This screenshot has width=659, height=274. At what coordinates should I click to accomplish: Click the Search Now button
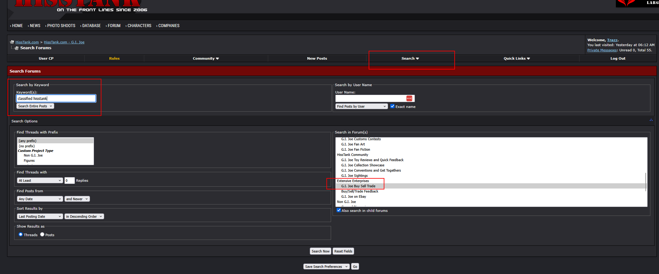click(321, 251)
